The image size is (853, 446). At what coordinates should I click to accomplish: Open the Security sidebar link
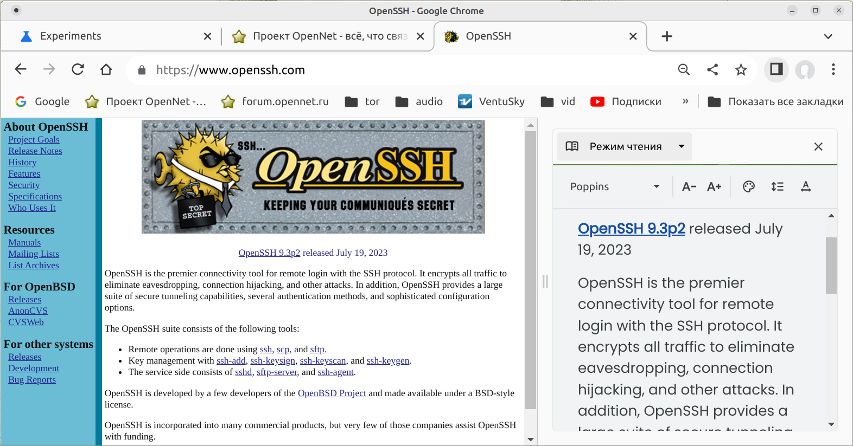tap(24, 185)
